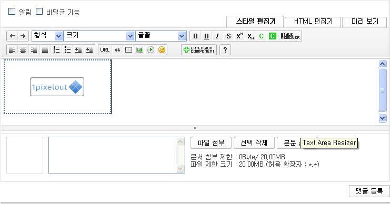This screenshot has height=204, width=391.
Task: Insert a numbered list
Action: (56, 49)
